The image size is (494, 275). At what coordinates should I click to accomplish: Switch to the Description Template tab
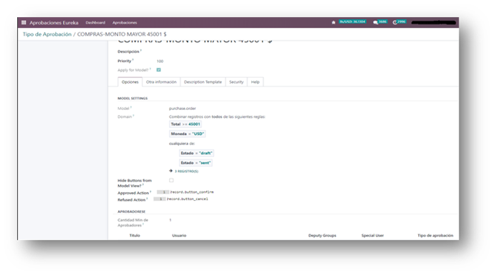[x=203, y=82]
